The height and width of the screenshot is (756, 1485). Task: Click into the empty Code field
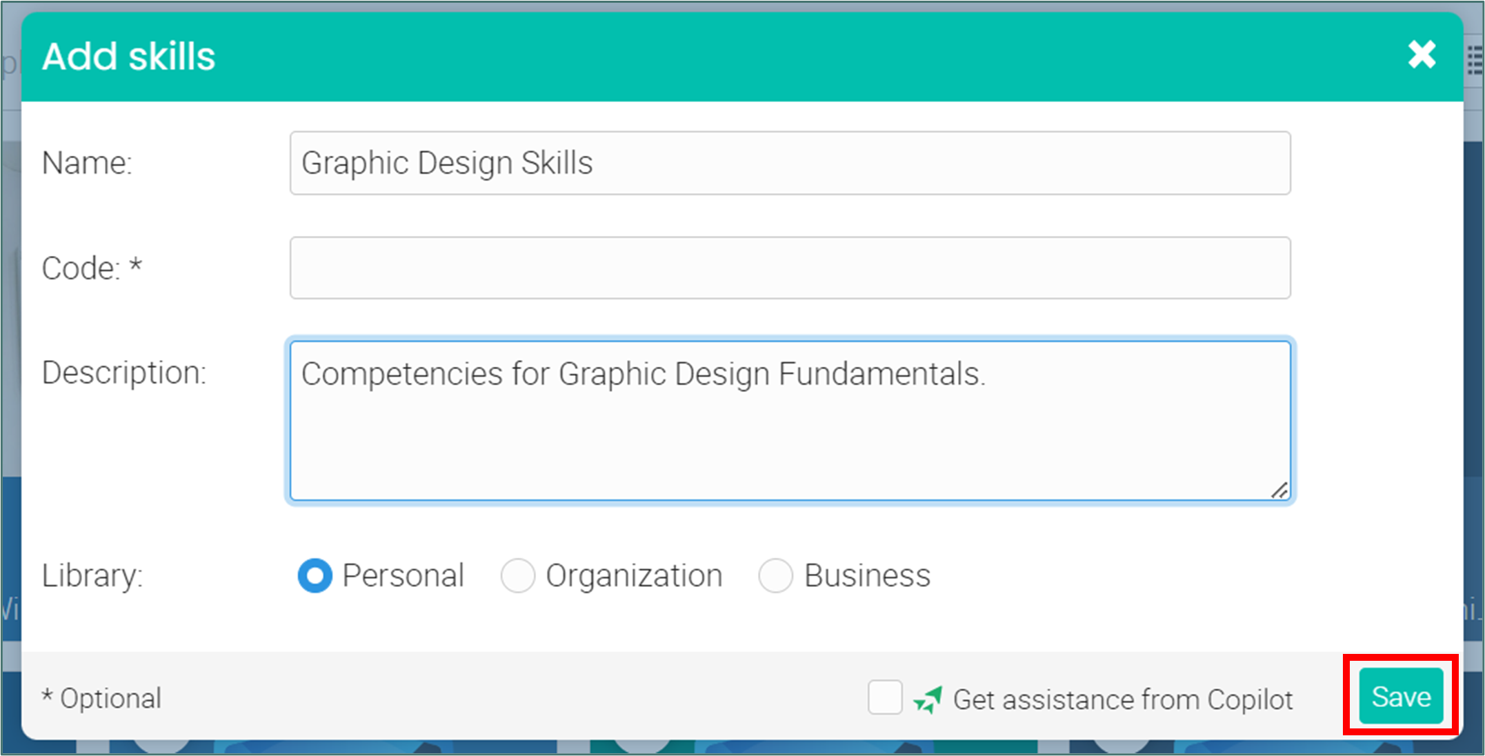coord(790,268)
